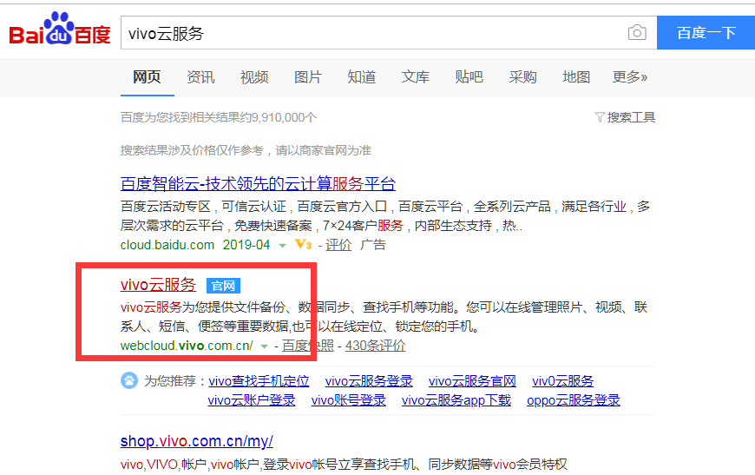Open the 430条评价 reviews link
Screen dimensions: 755x475
375,346
